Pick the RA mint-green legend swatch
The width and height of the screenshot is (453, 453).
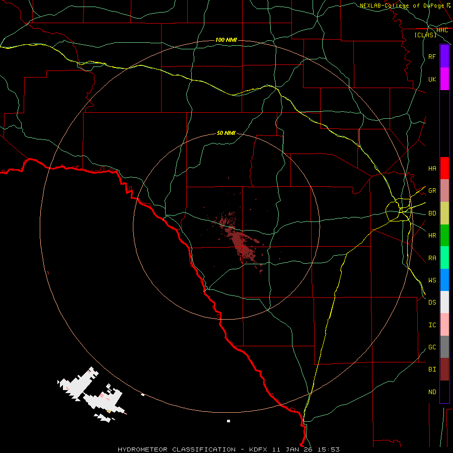(444, 258)
